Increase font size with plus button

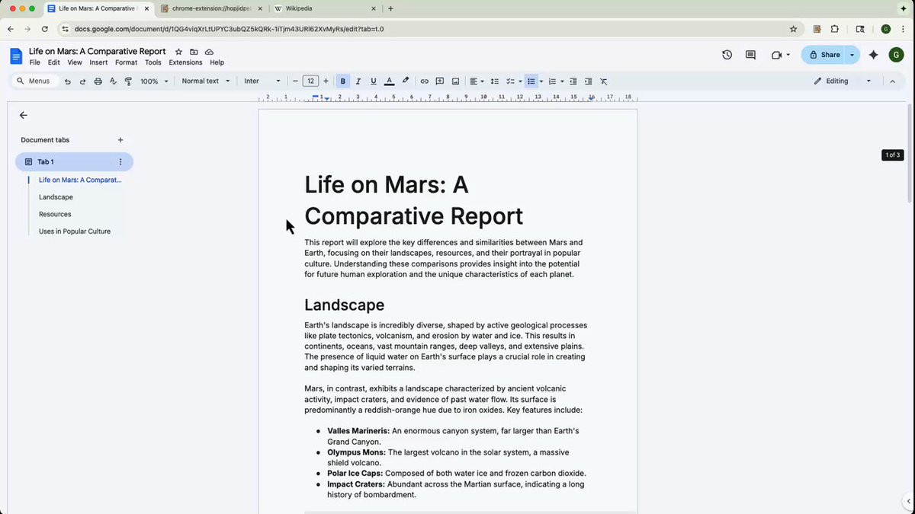tap(326, 81)
